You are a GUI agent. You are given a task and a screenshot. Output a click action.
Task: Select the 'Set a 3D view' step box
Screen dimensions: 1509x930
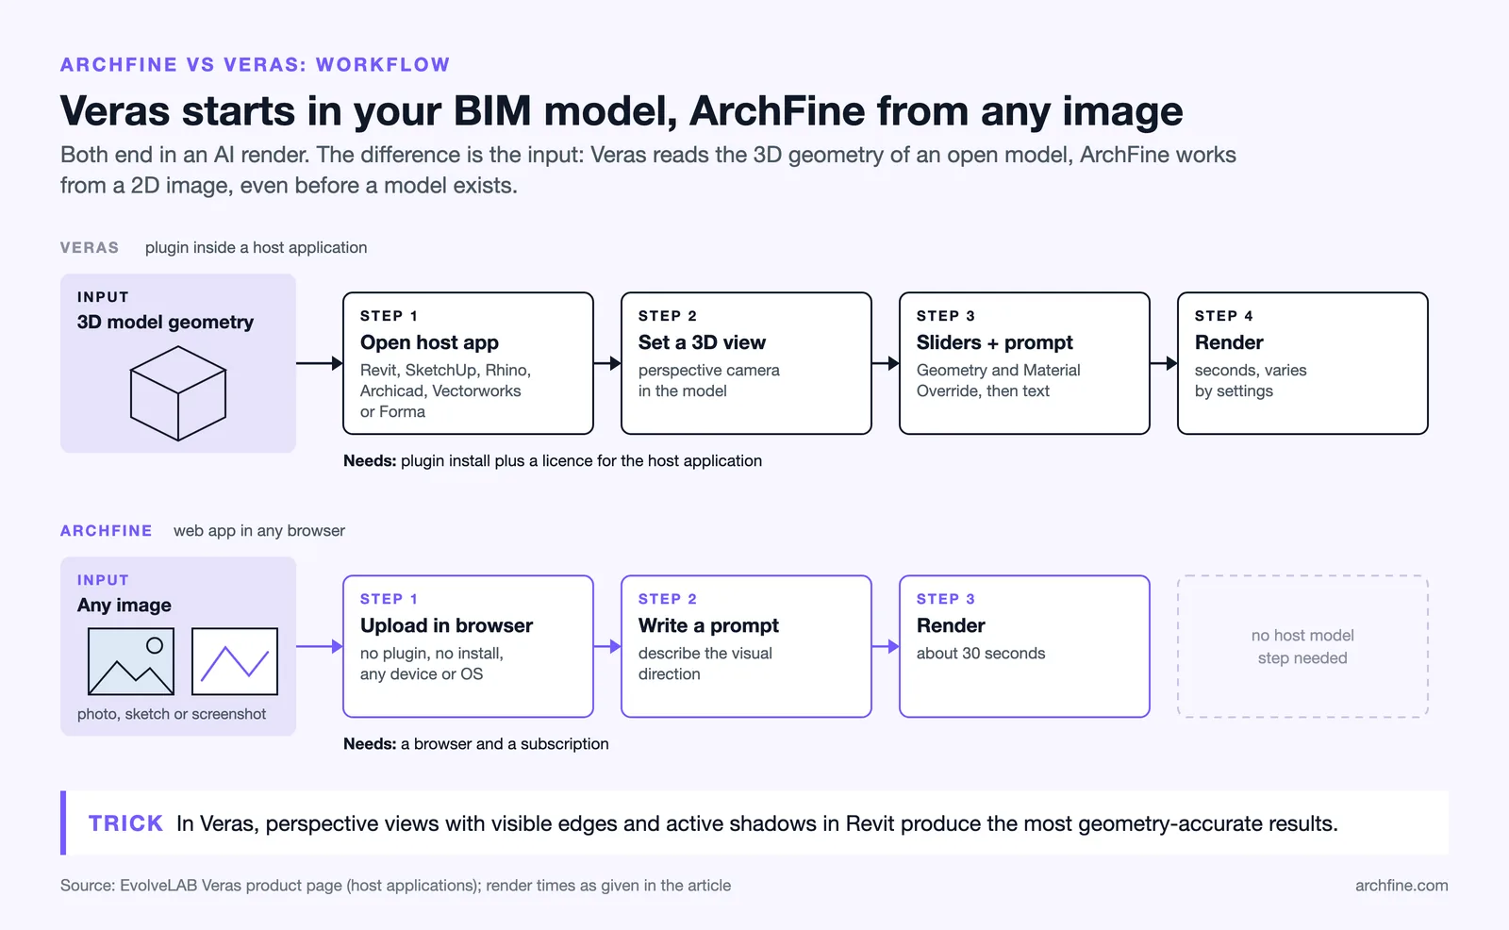tap(746, 363)
